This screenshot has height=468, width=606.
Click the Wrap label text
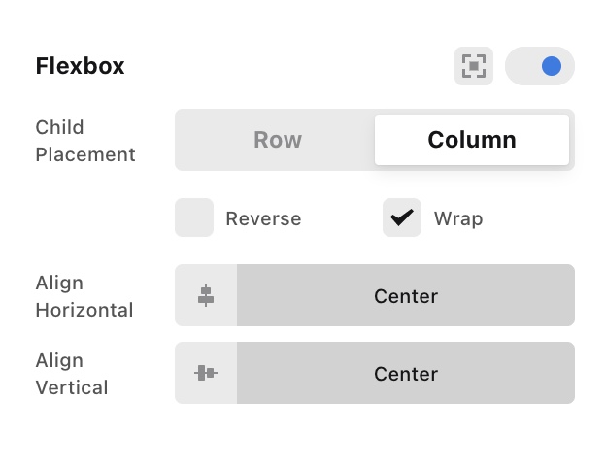coord(458,218)
